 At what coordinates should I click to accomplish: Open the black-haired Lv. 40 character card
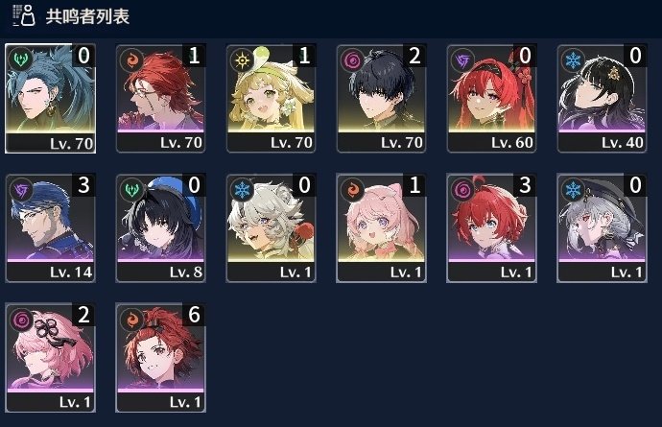click(603, 99)
